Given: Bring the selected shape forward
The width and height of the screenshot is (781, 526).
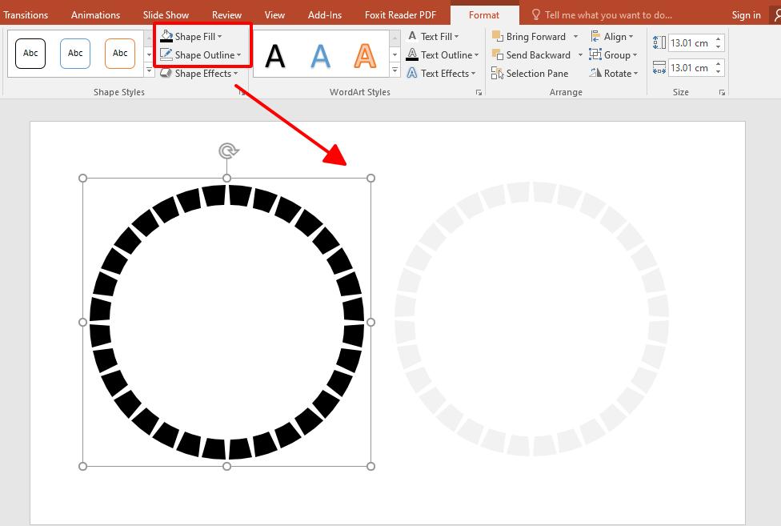Looking at the screenshot, I should [x=532, y=36].
